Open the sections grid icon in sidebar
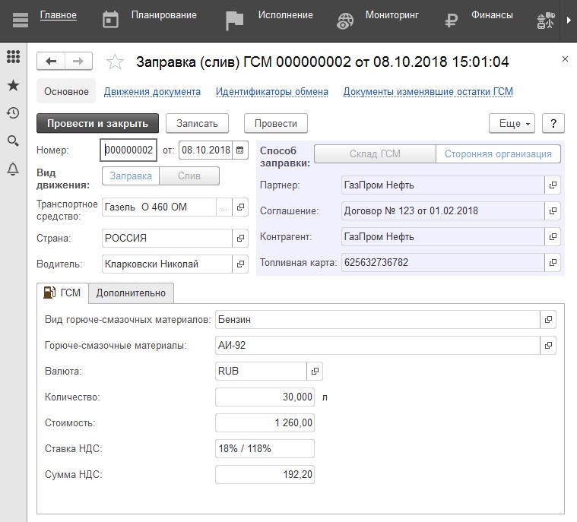The height and width of the screenshot is (522, 577). coord(13,57)
